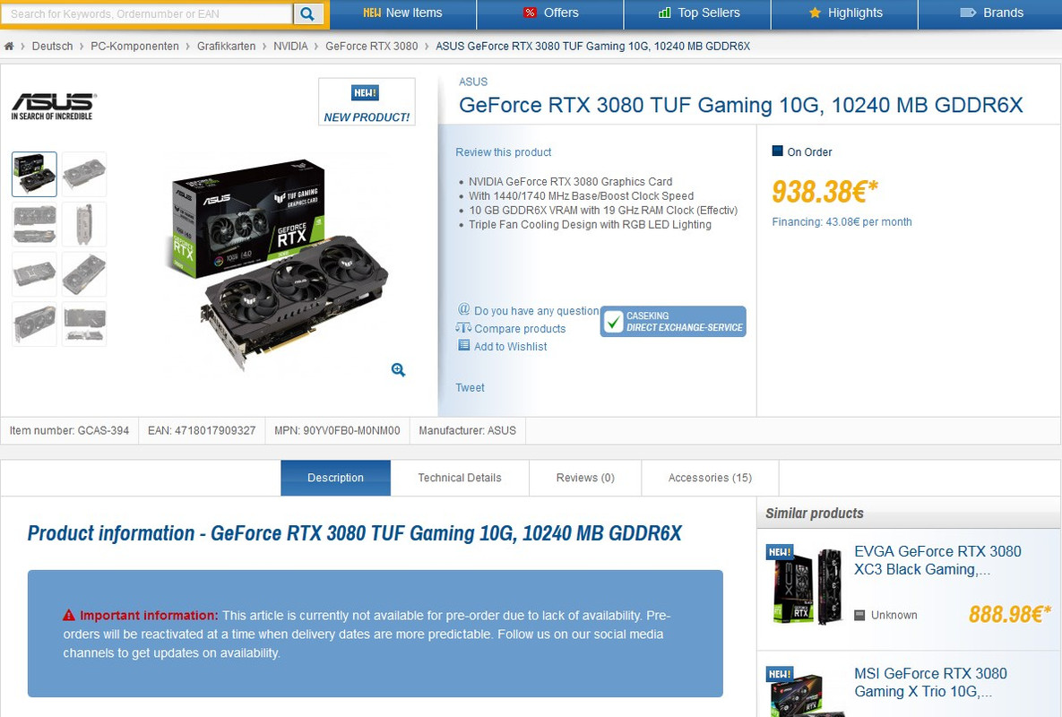Click the MPN 90YV0FB0-M0NM00 text
The height and width of the screenshot is (717, 1062).
point(337,430)
